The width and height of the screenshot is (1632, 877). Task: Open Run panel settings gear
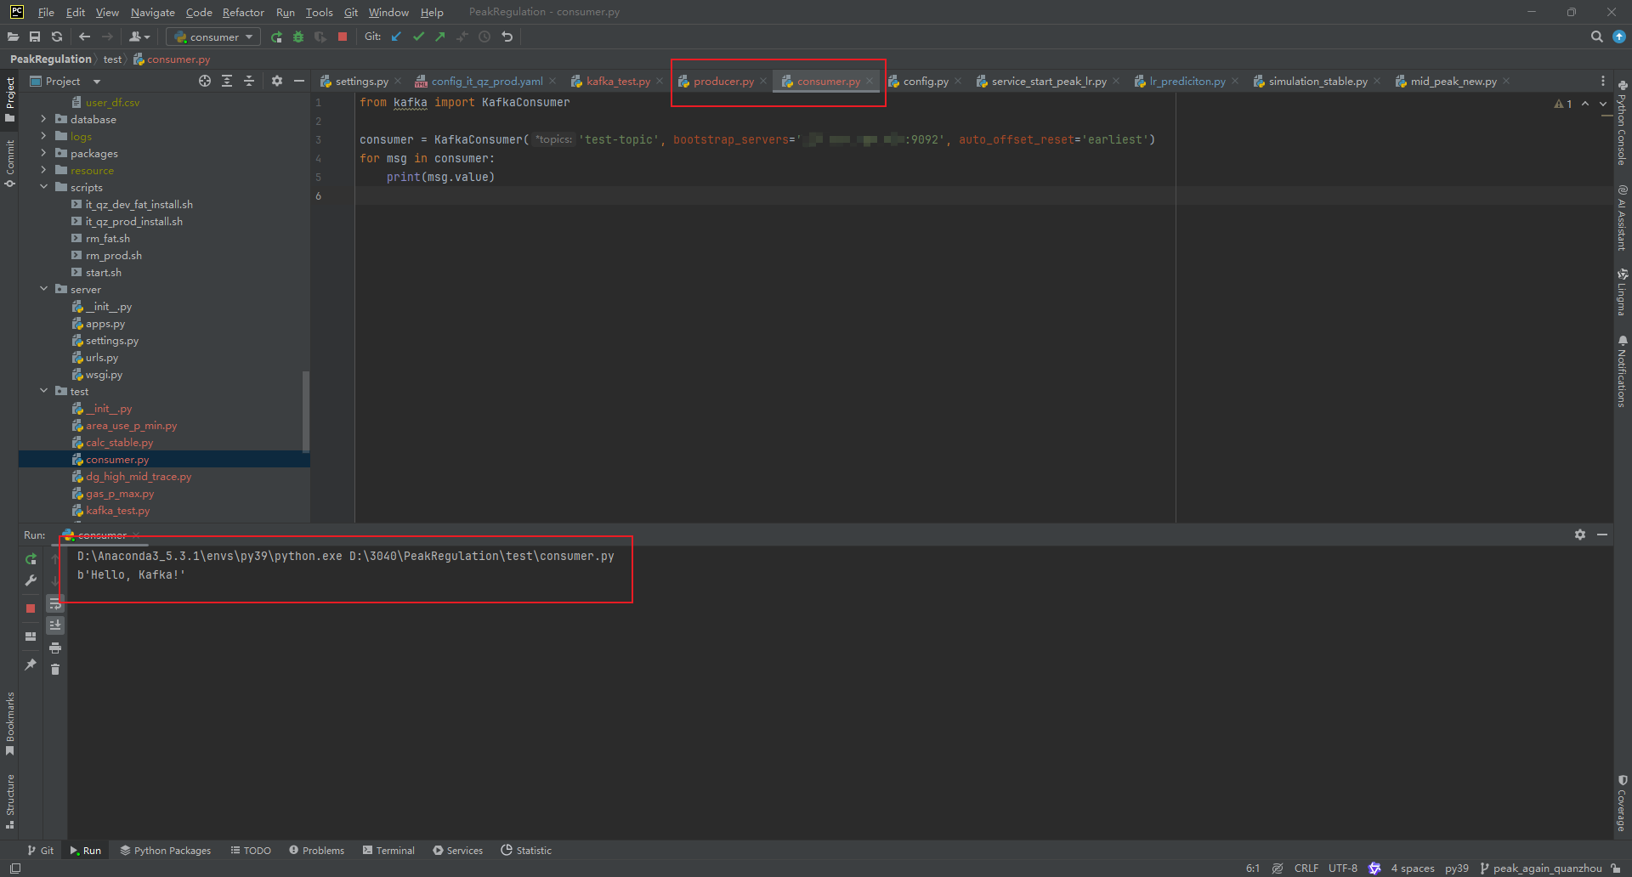[x=1580, y=535]
